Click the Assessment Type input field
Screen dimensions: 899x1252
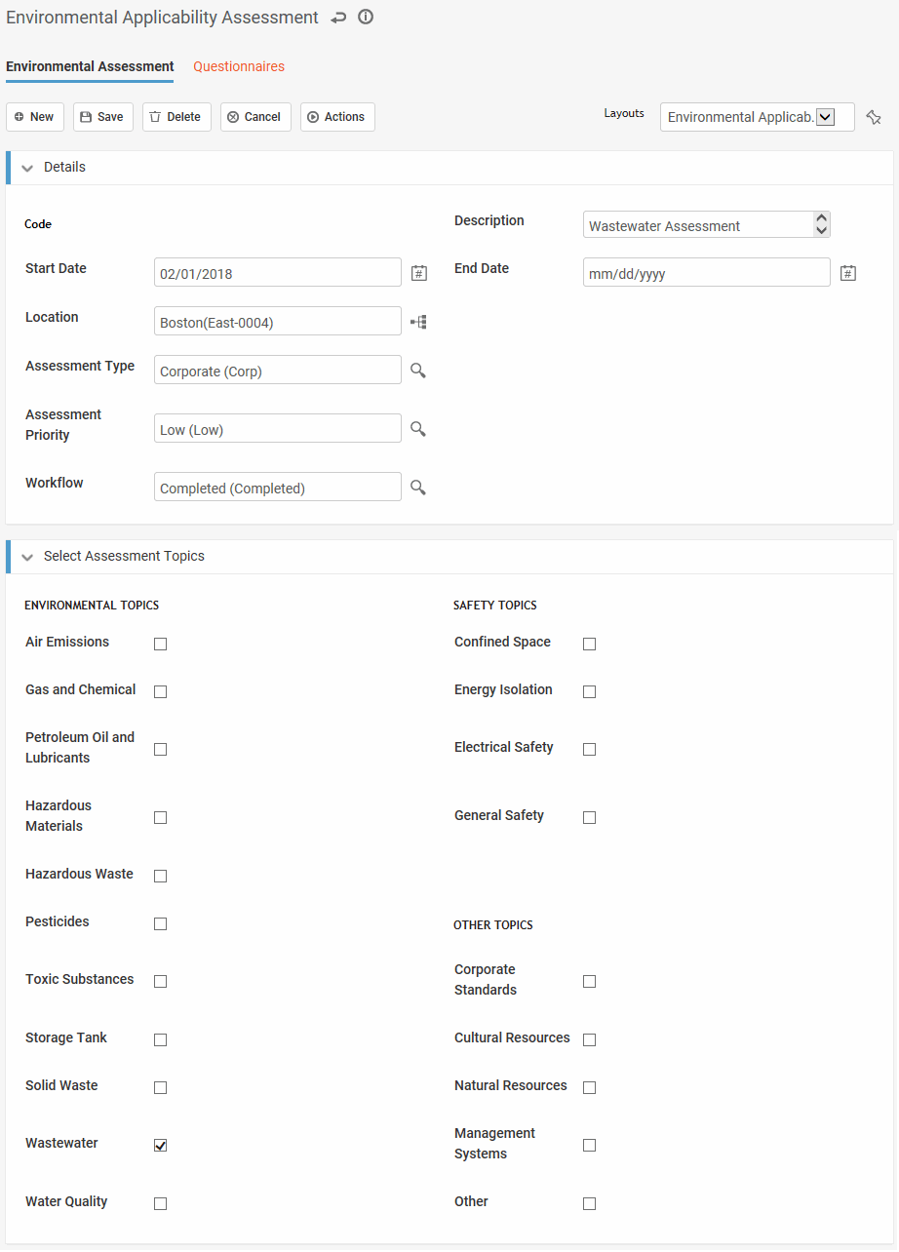pyautogui.click(x=278, y=370)
